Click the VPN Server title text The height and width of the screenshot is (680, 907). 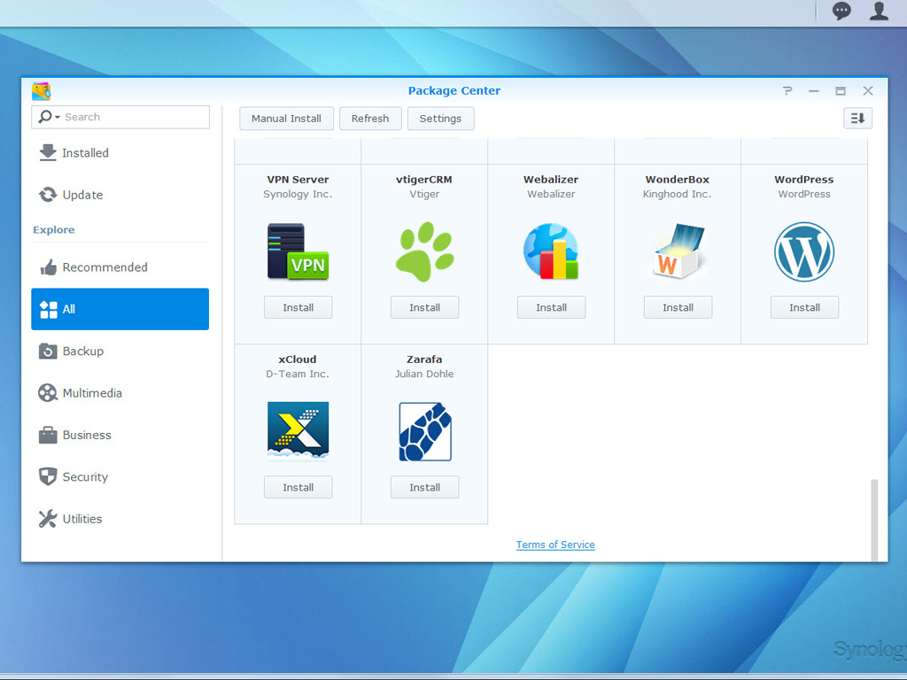(x=298, y=179)
